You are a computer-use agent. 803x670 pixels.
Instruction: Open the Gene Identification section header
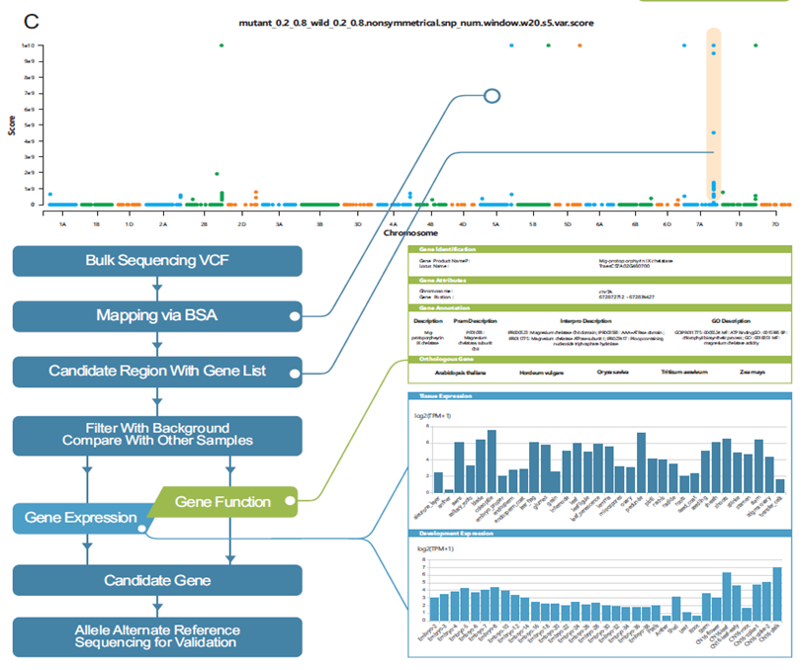600,250
